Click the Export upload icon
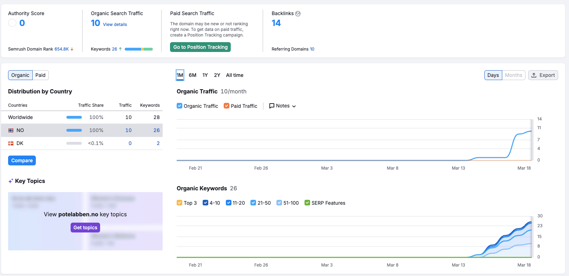Viewport: 569px width, 276px height. click(x=534, y=75)
